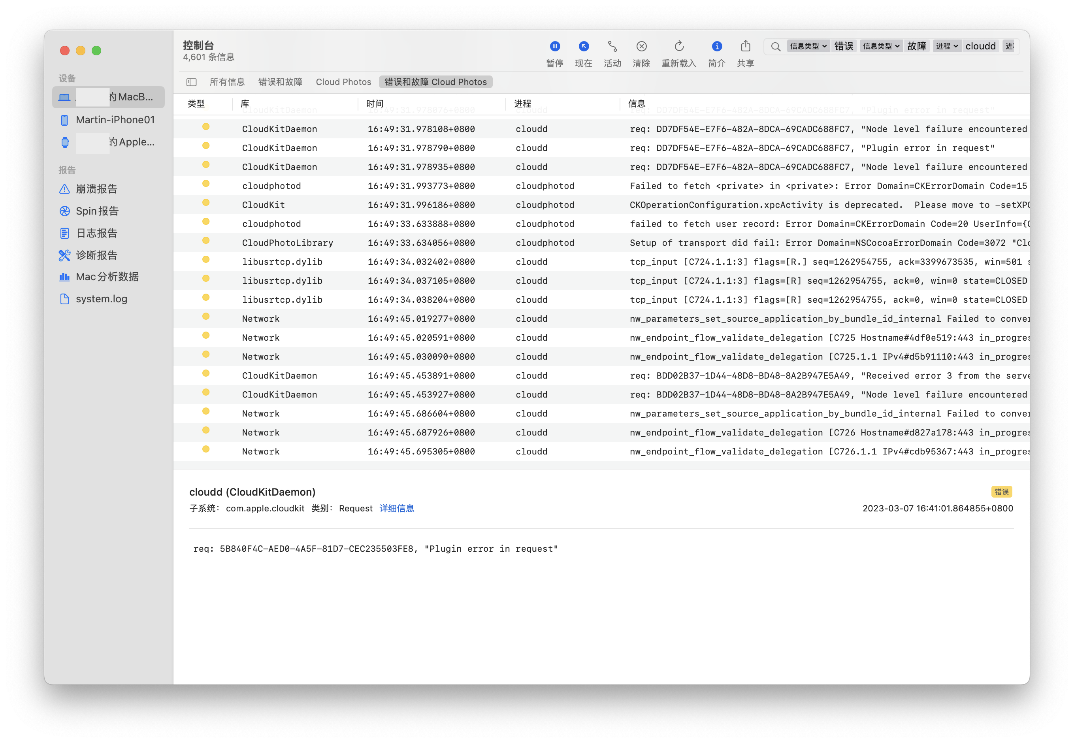Open the Info (简介) toolbar icon
This screenshot has width=1074, height=743.
[x=717, y=47]
